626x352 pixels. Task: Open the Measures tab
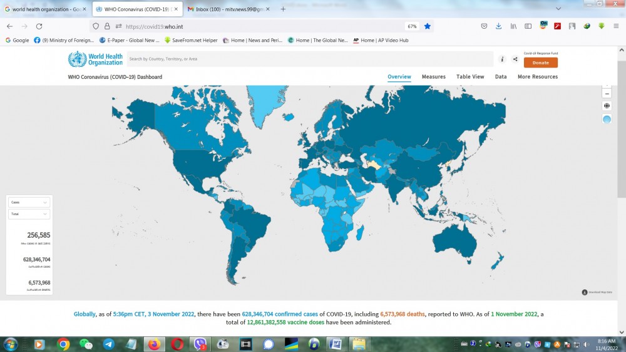click(x=433, y=77)
